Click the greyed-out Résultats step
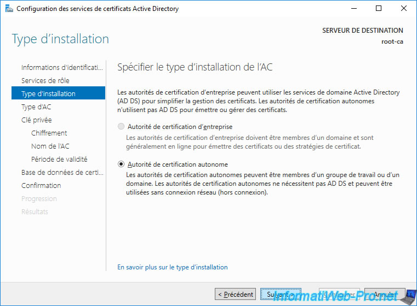This screenshot has width=417, height=306. tap(35, 211)
